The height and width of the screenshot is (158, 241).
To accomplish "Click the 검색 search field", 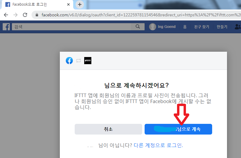I will pyautogui.click(x=71, y=27).
